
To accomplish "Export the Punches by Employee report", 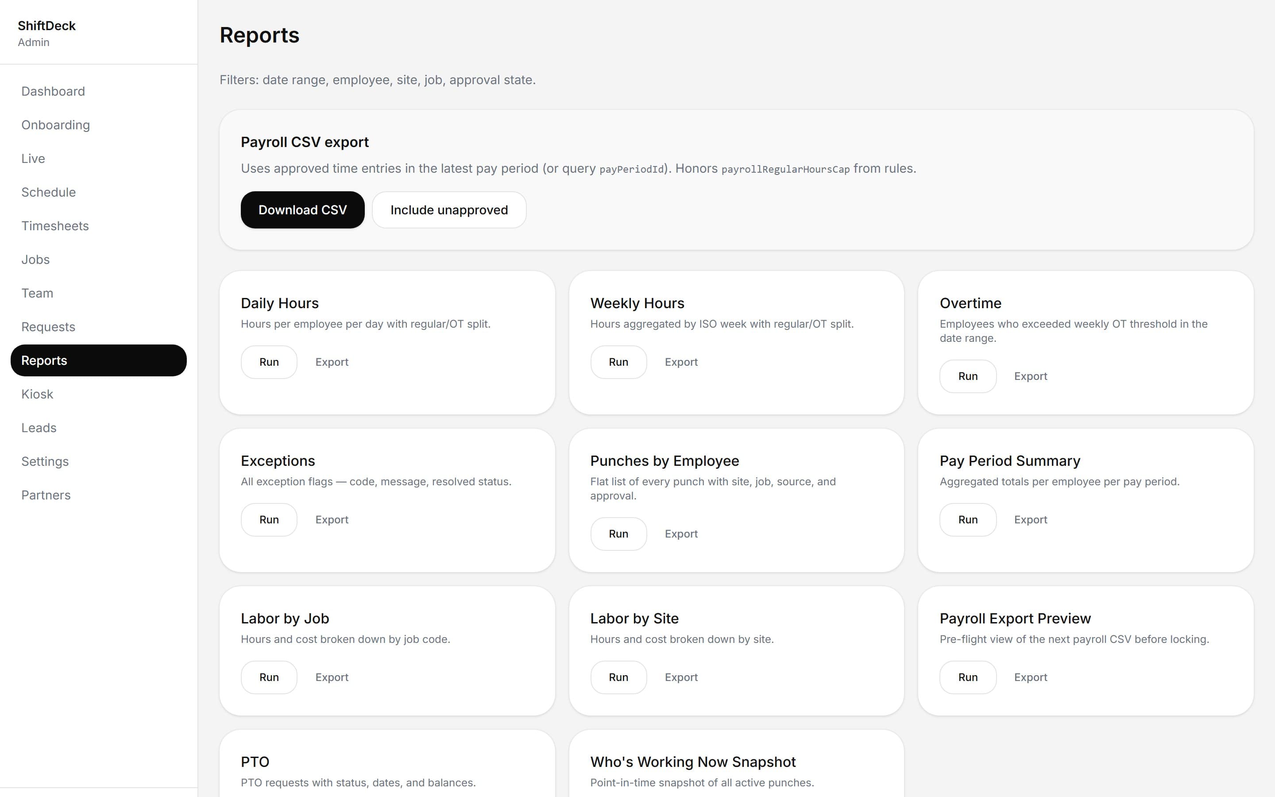I will coord(681,534).
